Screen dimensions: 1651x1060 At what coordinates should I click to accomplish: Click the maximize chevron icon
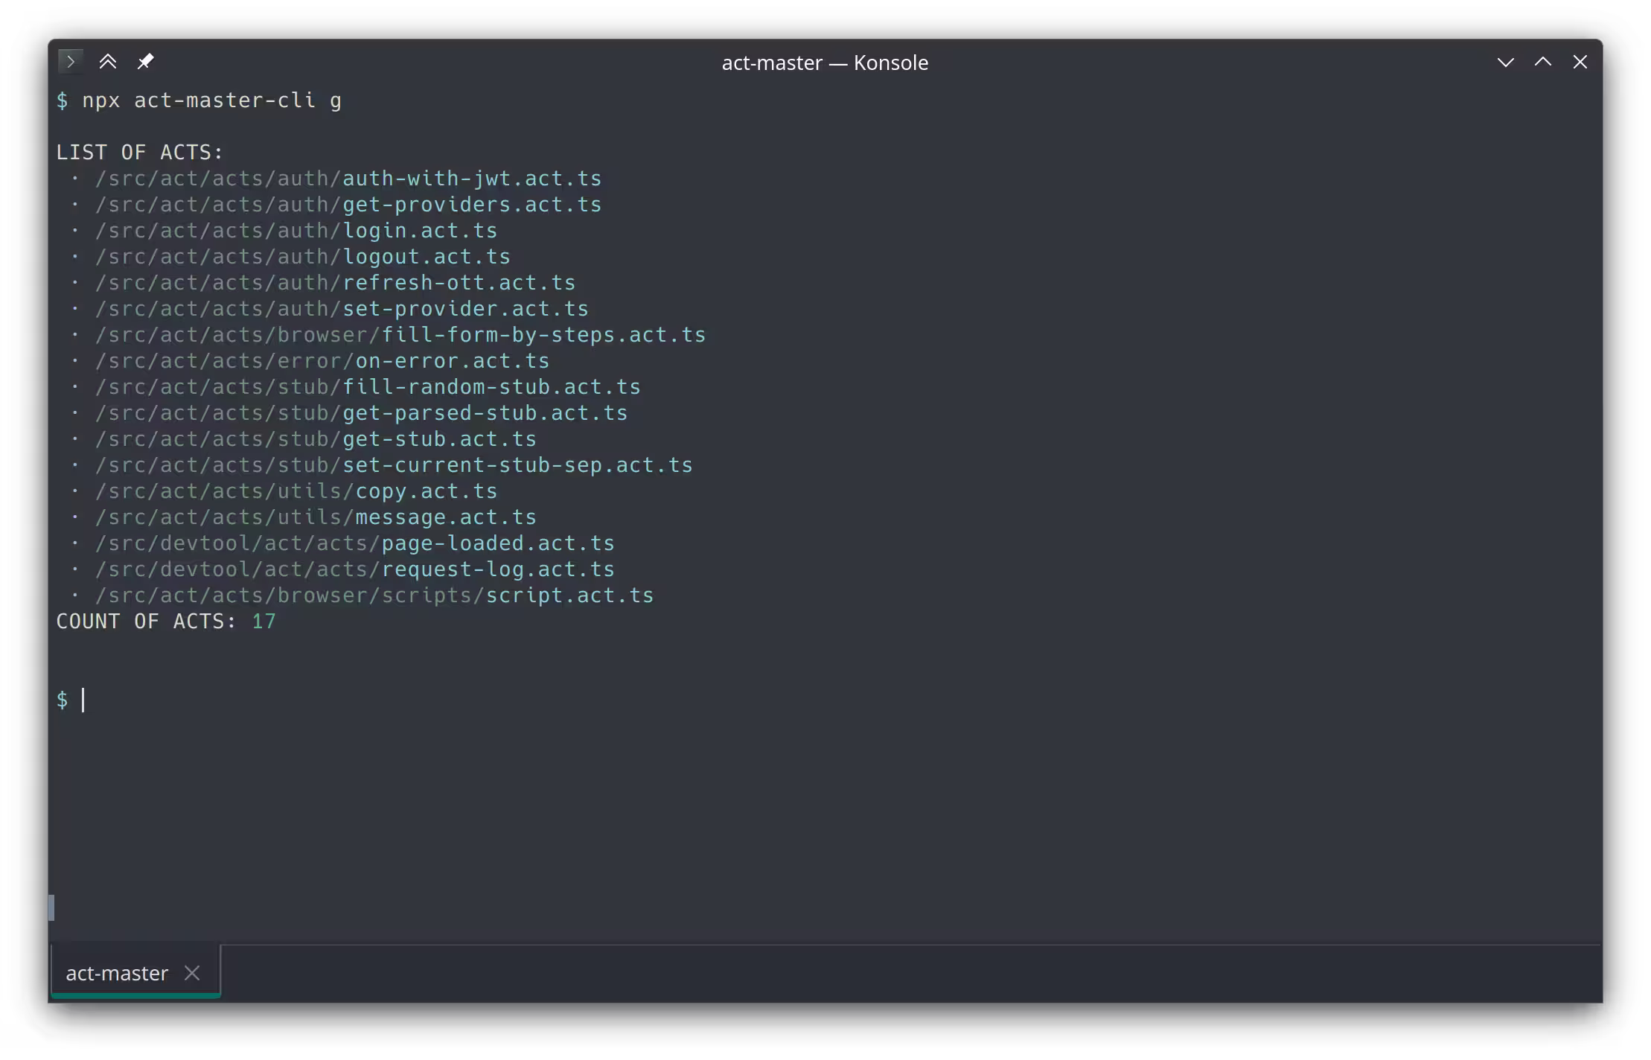pyautogui.click(x=1543, y=62)
